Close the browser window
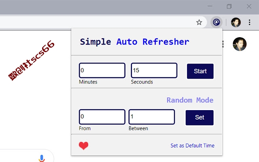 tap(249, 6)
